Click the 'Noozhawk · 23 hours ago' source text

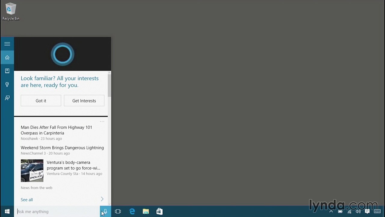click(41, 139)
